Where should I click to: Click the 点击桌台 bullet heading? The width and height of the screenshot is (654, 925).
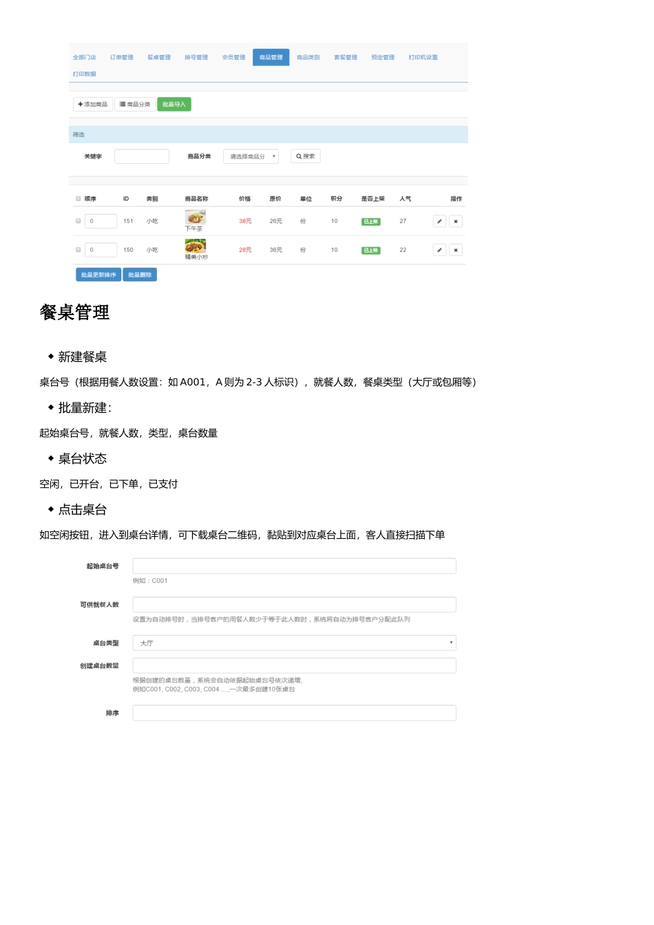pos(83,509)
